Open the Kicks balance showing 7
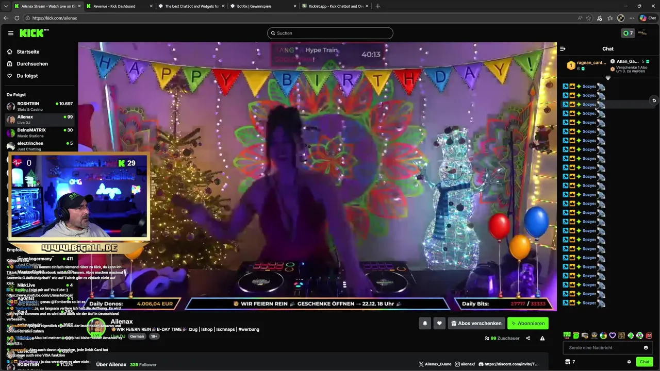 pos(628,33)
